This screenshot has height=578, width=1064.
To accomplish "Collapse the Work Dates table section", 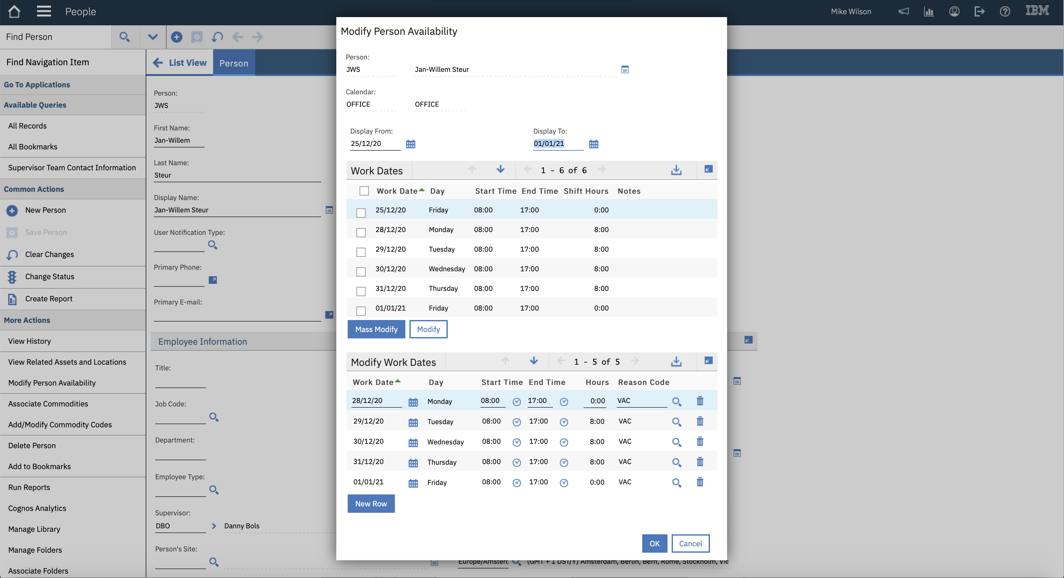I will [x=708, y=169].
